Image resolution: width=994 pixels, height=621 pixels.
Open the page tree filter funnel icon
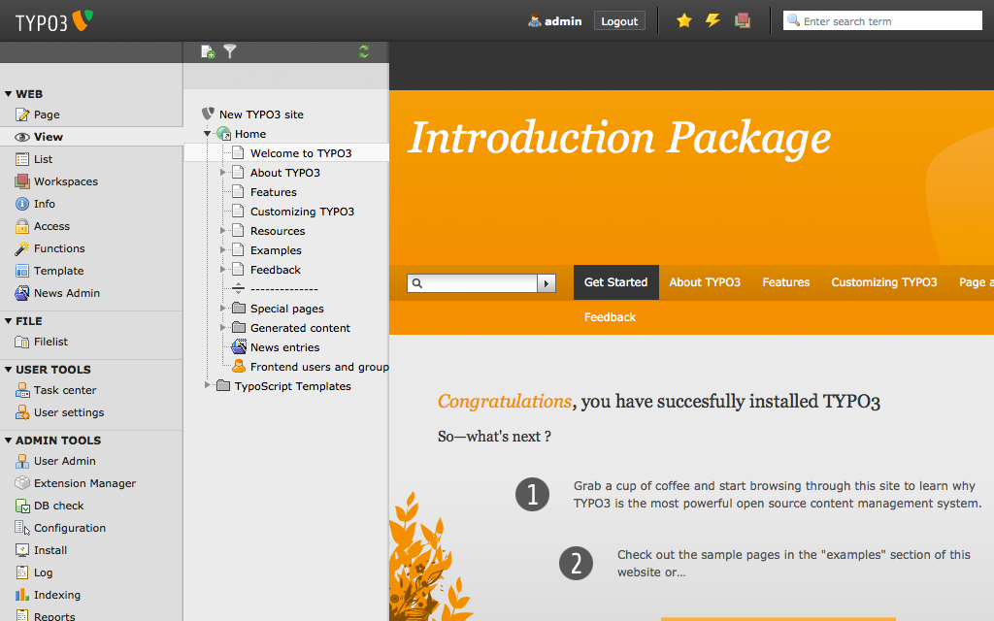tap(230, 51)
